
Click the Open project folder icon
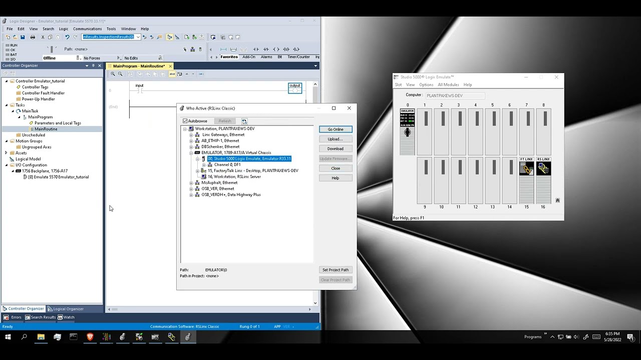click(x=15, y=37)
